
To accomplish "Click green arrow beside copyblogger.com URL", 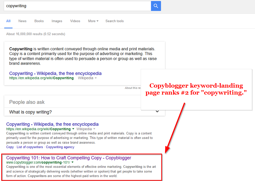I will click(73, 162).
